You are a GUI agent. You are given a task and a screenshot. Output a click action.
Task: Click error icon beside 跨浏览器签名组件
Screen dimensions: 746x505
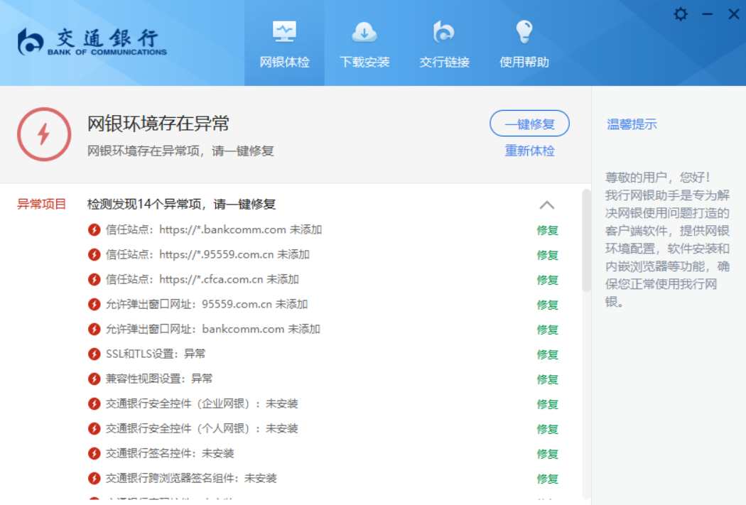[x=94, y=478]
